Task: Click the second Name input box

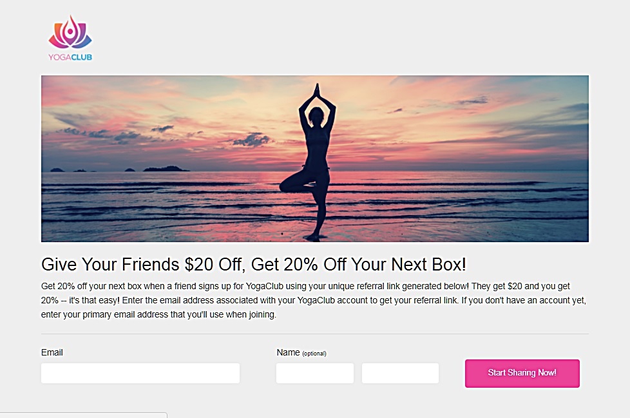Action: click(400, 373)
